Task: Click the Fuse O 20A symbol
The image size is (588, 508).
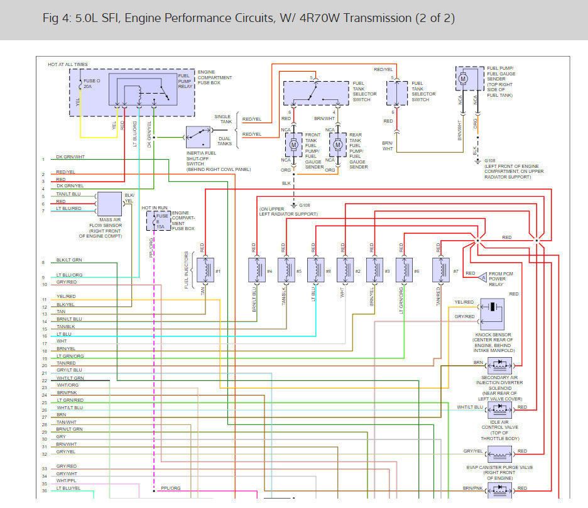Action: (80, 85)
